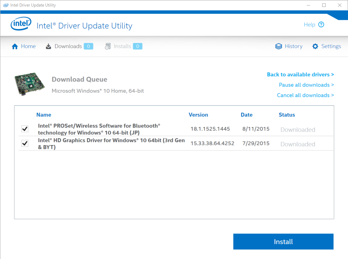
Task: Select the HD Graphics Driver name text
Action: point(111,144)
